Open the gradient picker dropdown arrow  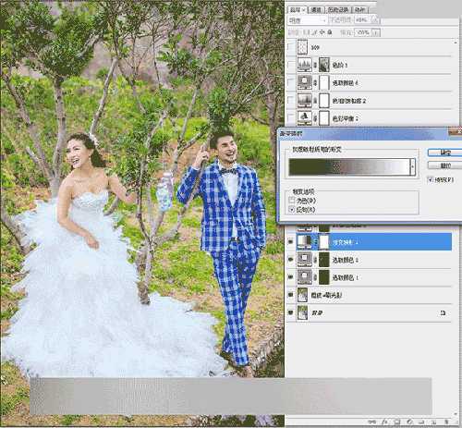tap(413, 167)
